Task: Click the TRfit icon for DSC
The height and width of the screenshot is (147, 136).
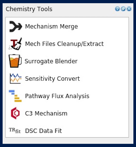Action: (x=15, y=130)
